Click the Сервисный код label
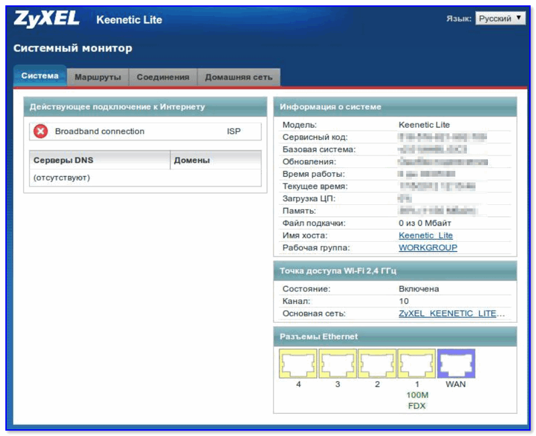Screen dimensions: 536x436 pyautogui.click(x=315, y=137)
